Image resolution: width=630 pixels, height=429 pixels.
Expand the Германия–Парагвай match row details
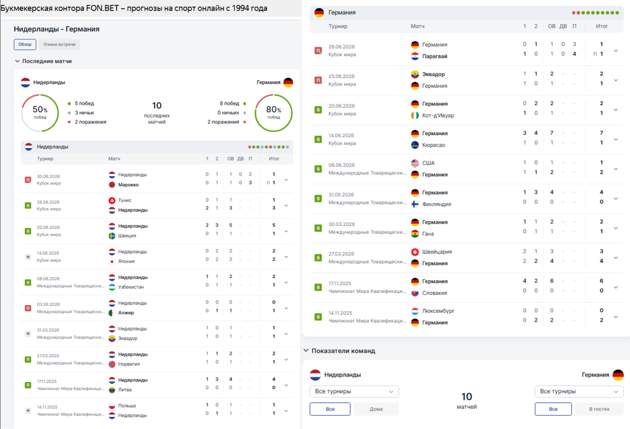coord(615,51)
